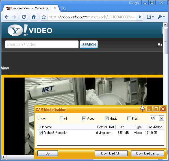
Task: Sort by the Time Added column
Action: pyautogui.click(x=153, y=127)
